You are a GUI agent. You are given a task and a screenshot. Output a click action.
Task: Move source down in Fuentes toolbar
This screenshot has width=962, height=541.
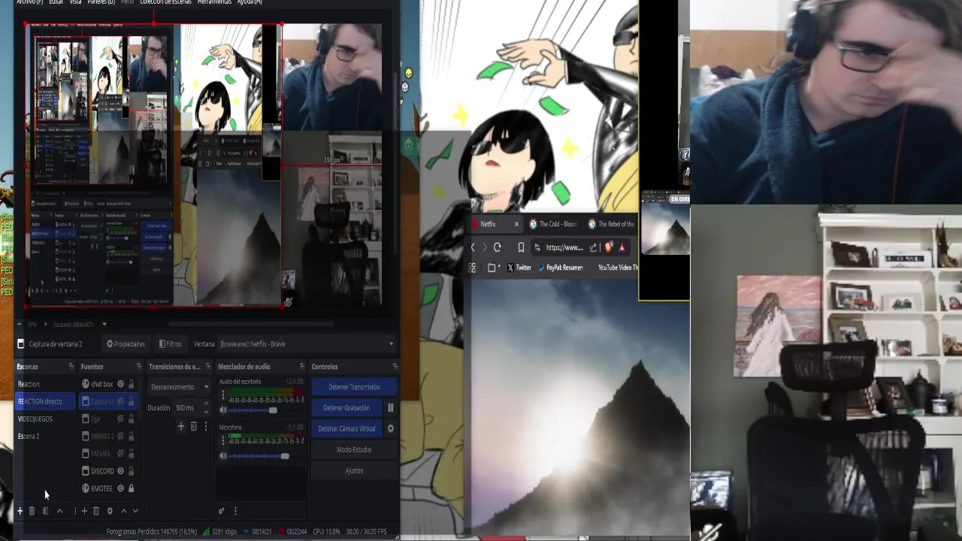click(x=135, y=511)
